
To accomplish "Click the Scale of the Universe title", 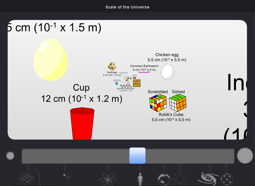I will point(127,7).
